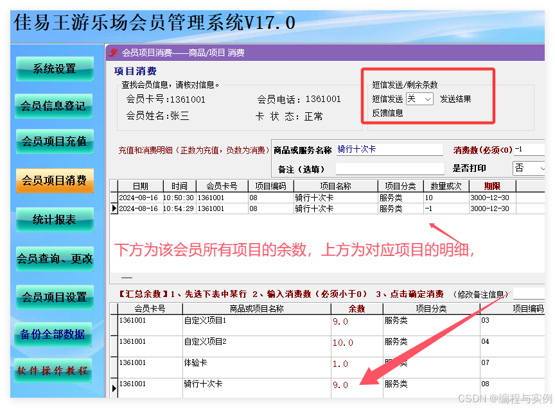Select 会员项目消费 sidebar button
The width and height of the screenshot is (555, 408).
pos(55,181)
